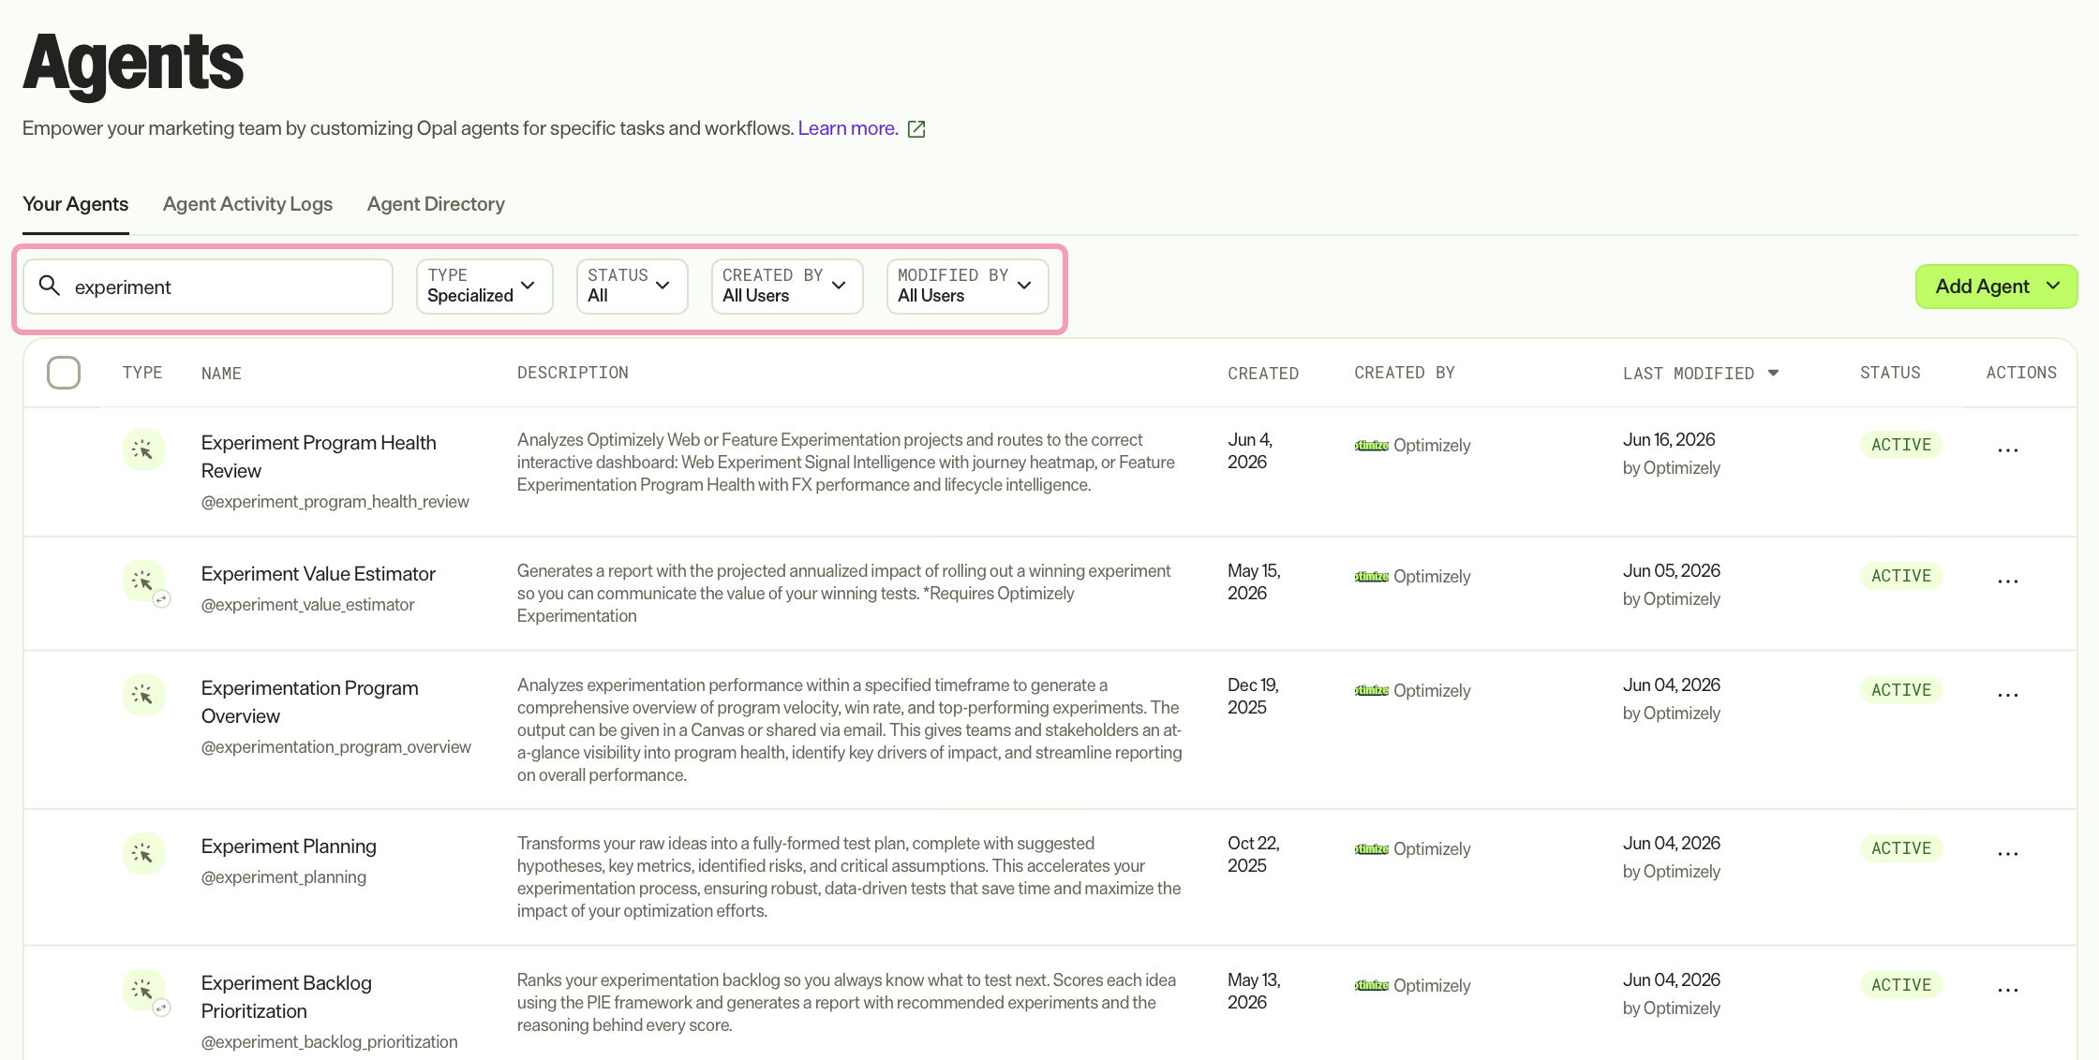Click the Dec 19, 2025 created date
This screenshot has height=1060, width=2099.
[1254, 697]
